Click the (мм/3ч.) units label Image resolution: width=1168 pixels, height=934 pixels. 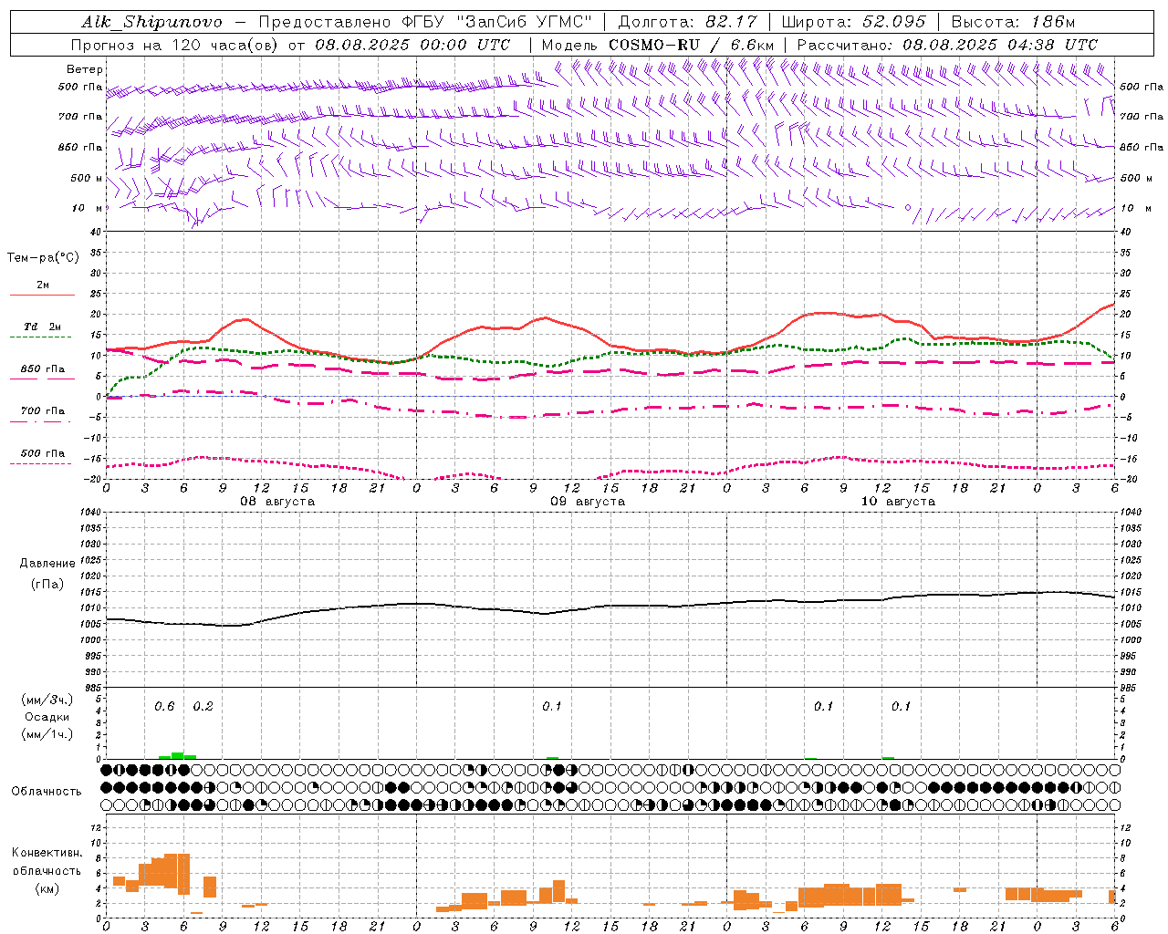click(x=47, y=700)
